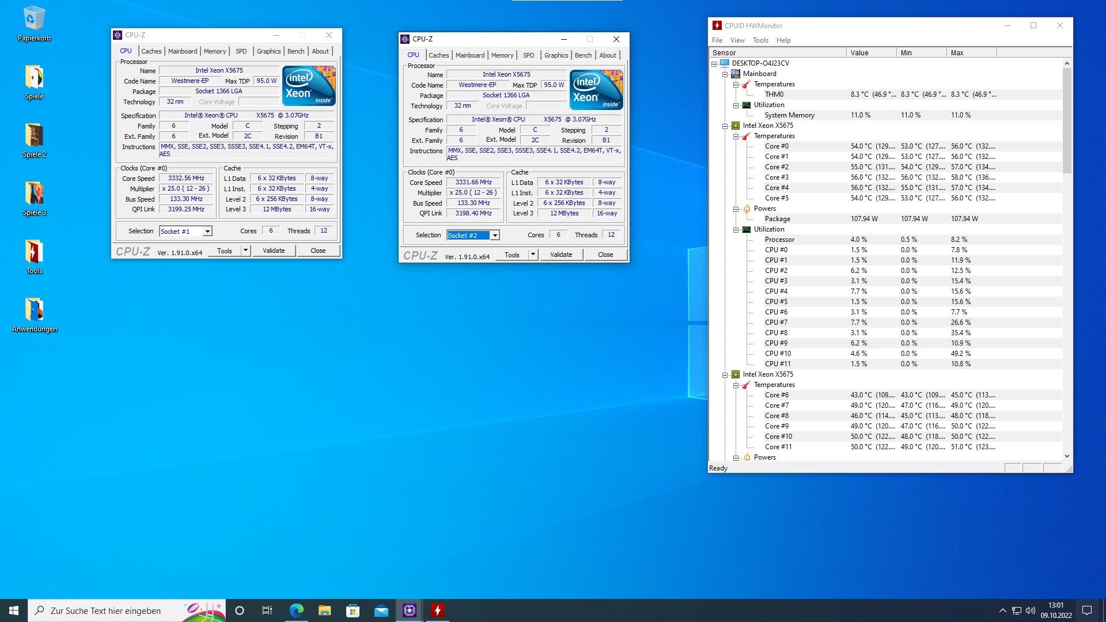
Task: Open the Spiele 3 folder icon
Action: 34,199
